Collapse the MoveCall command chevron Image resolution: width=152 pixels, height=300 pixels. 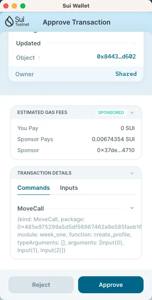point(132,208)
